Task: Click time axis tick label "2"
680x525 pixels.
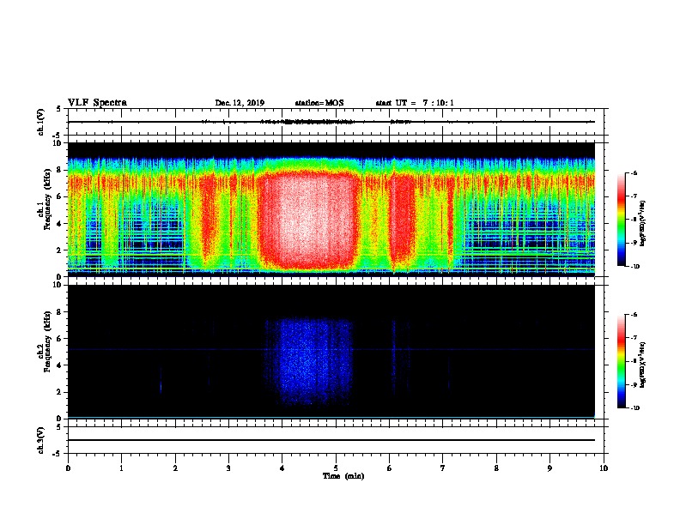Action: (x=175, y=468)
